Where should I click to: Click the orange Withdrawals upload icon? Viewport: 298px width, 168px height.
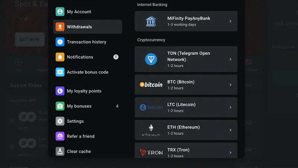point(60,27)
